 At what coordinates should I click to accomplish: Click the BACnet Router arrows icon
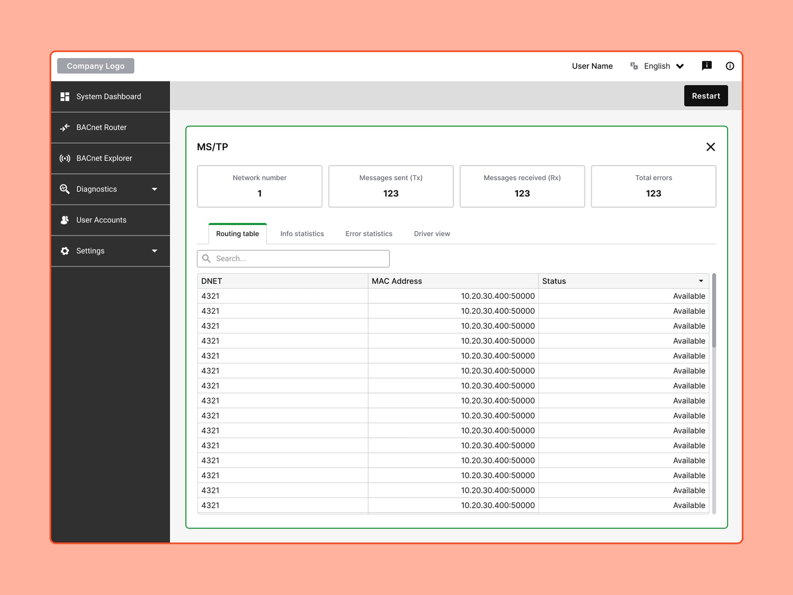(x=65, y=128)
